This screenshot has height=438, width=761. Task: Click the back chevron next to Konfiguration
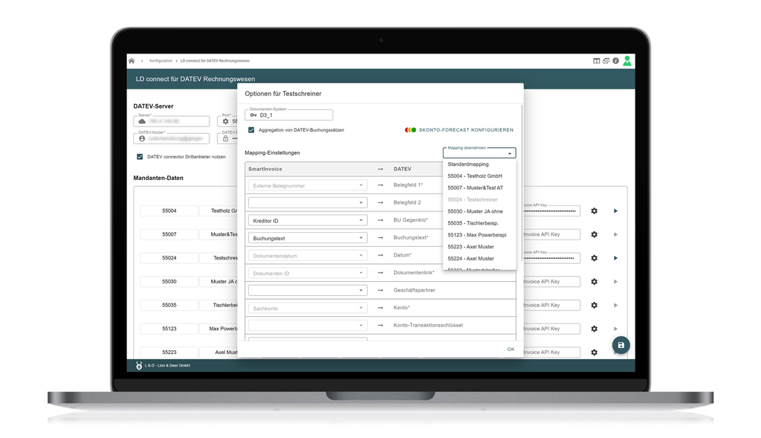[x=142, y=61]
